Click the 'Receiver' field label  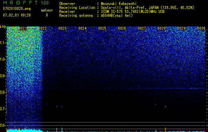pyautogui.click(x=67, y=12)
